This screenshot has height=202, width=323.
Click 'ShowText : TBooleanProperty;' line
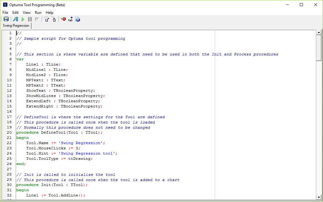click(x=61, y=91)
